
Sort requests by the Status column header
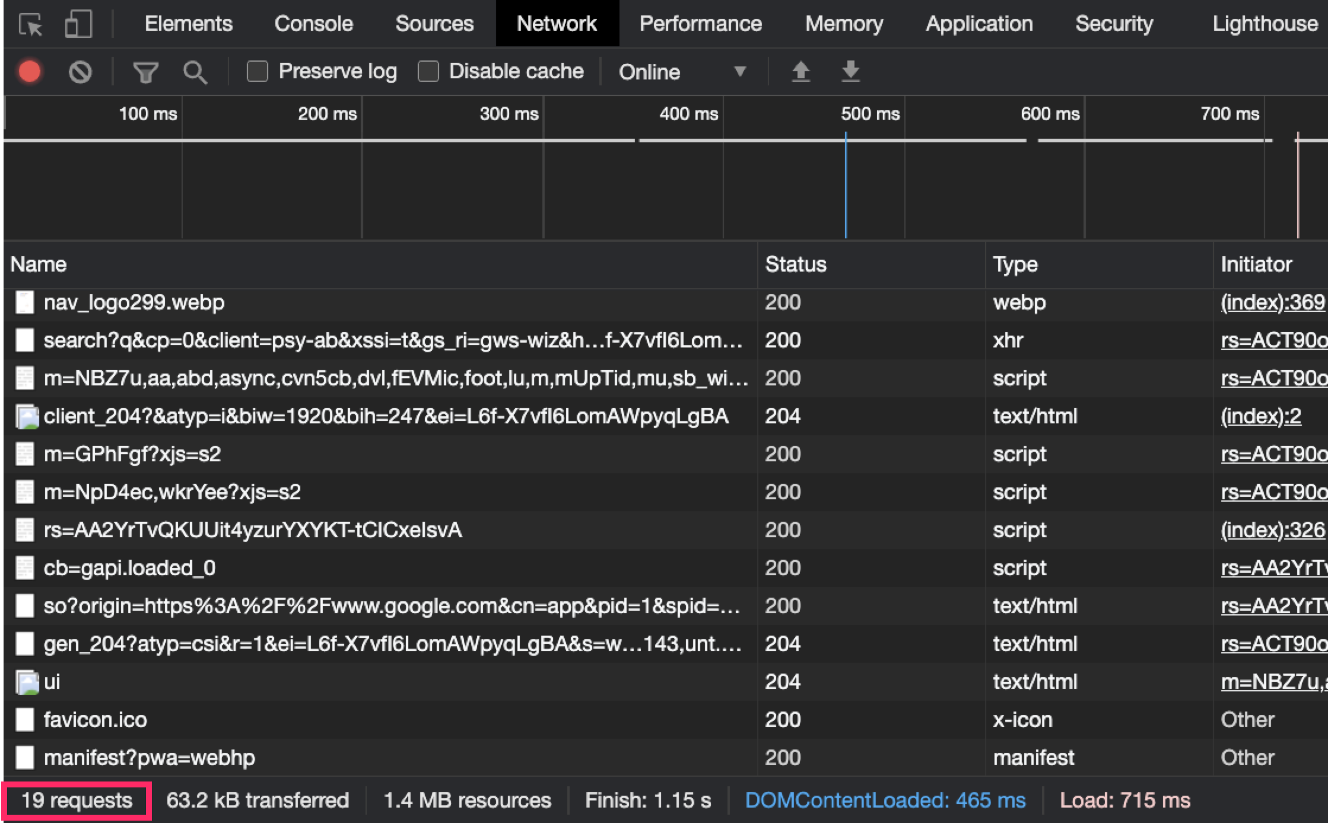(x=795, y=264)
